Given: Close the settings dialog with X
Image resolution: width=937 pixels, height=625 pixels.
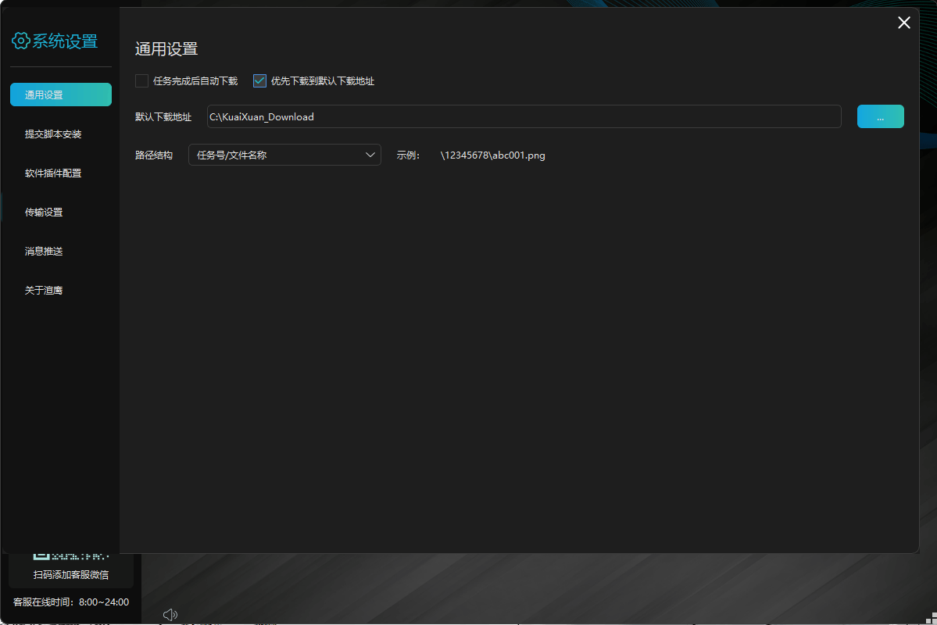Looking at the screenshot, I should click(903, 23).
